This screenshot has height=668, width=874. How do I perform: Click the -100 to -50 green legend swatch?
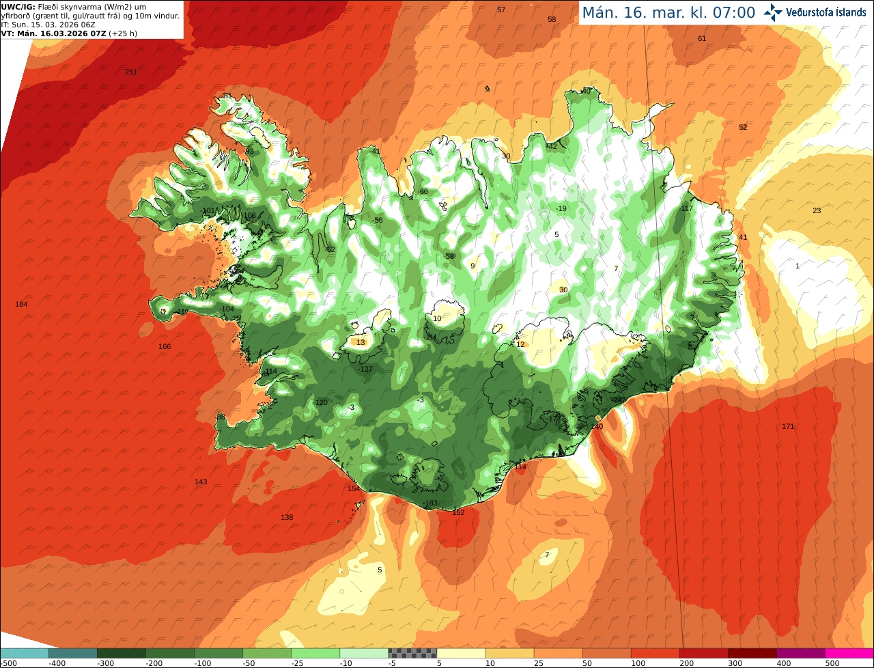click(x=218, y=654)
